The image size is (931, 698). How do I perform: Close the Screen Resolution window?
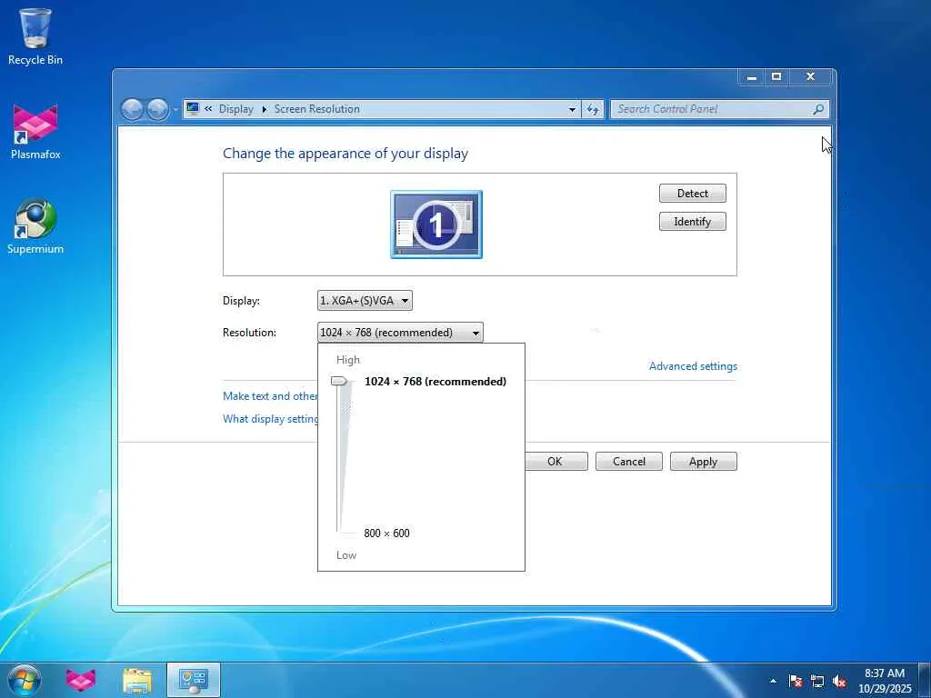pyautogui.click(x=810, y=76)
